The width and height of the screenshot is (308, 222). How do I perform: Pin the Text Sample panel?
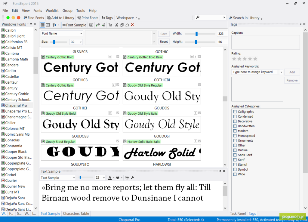point(220,171)
